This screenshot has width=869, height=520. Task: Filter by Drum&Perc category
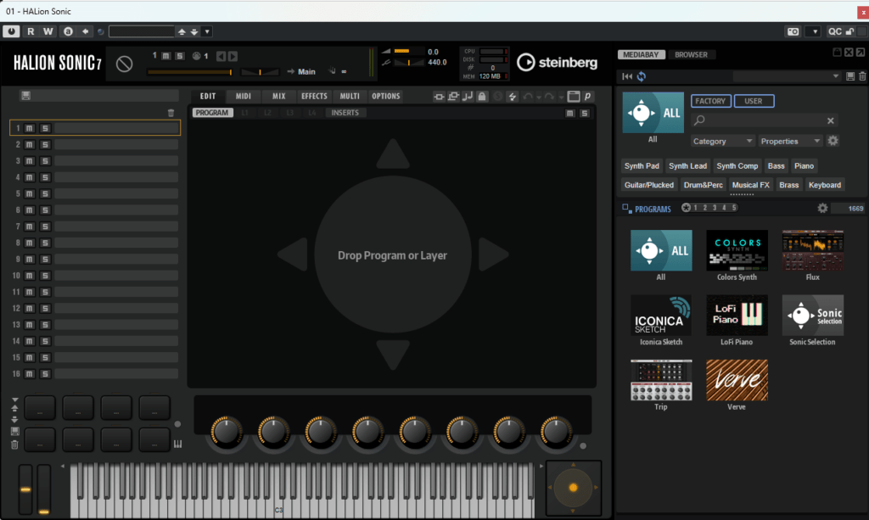[704, 185]
